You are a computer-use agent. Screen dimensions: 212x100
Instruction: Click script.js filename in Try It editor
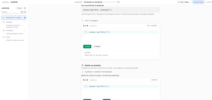(x=93, y=26)
